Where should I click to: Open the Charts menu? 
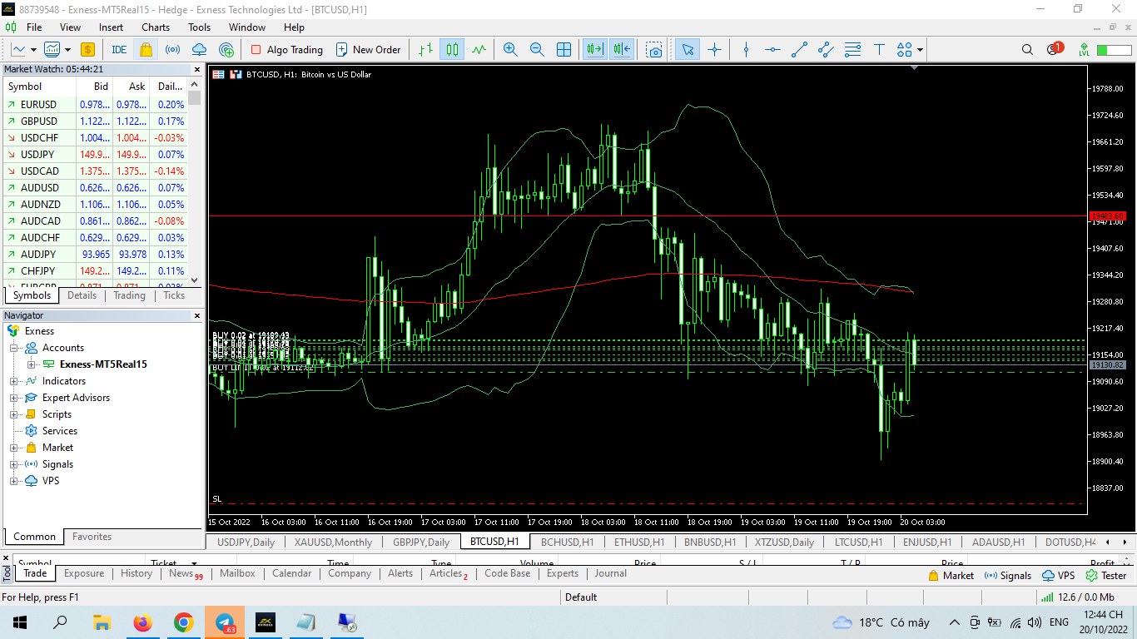click(156, 27)
